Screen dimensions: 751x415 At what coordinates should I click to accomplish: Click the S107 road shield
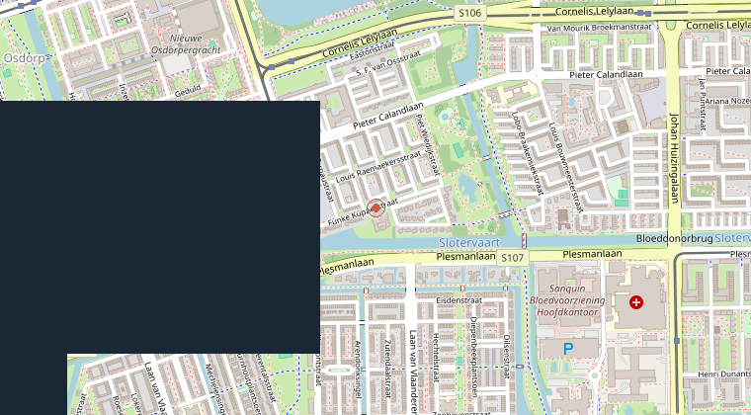coord(513,258)
